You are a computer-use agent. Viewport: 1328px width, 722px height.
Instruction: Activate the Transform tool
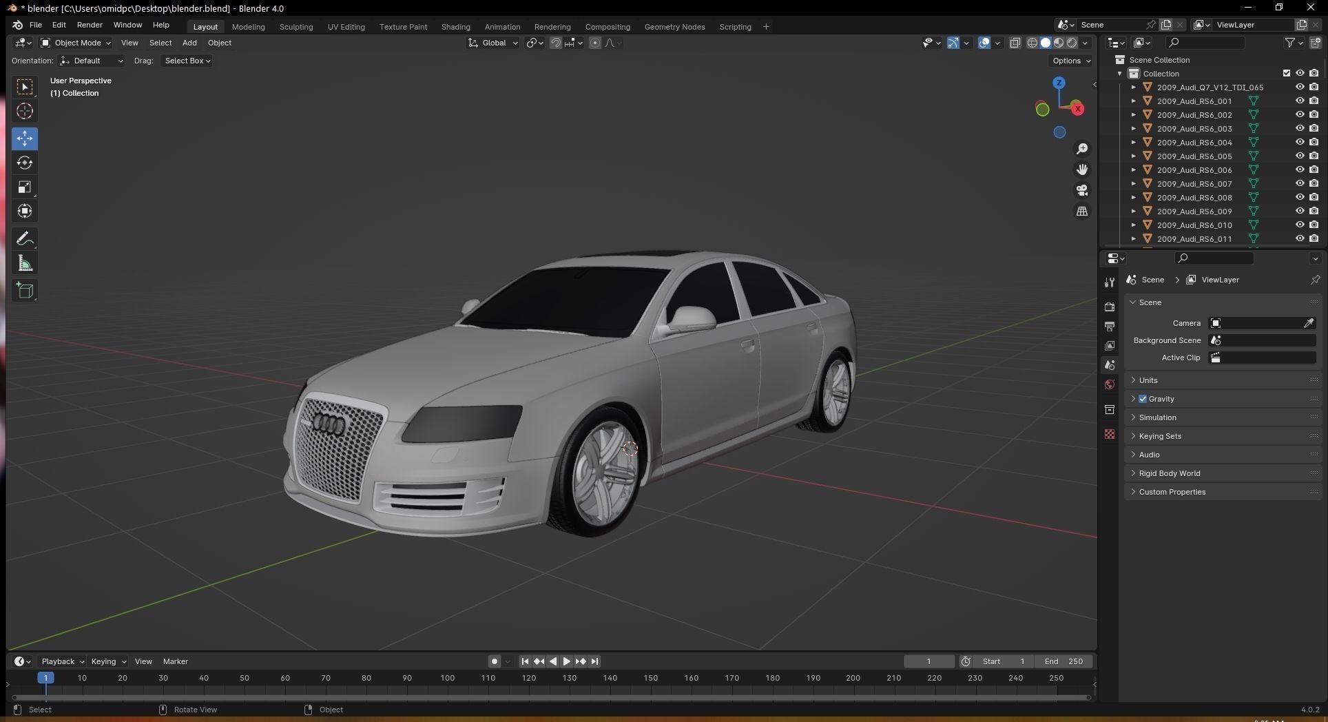(25, 212)
